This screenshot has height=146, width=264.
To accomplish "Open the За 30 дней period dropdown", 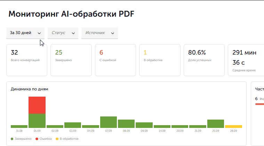I will pos(25,33).
